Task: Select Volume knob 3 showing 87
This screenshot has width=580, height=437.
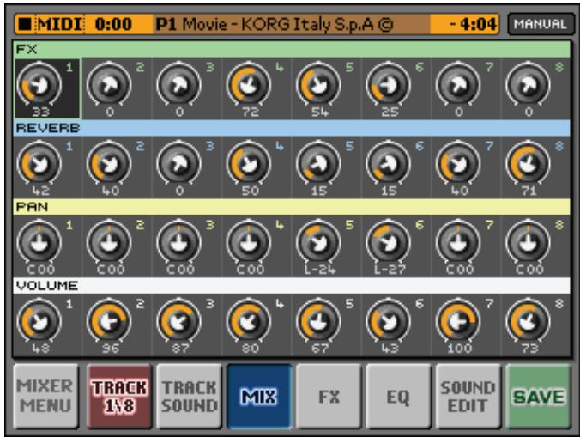Action: pos(179,321)
